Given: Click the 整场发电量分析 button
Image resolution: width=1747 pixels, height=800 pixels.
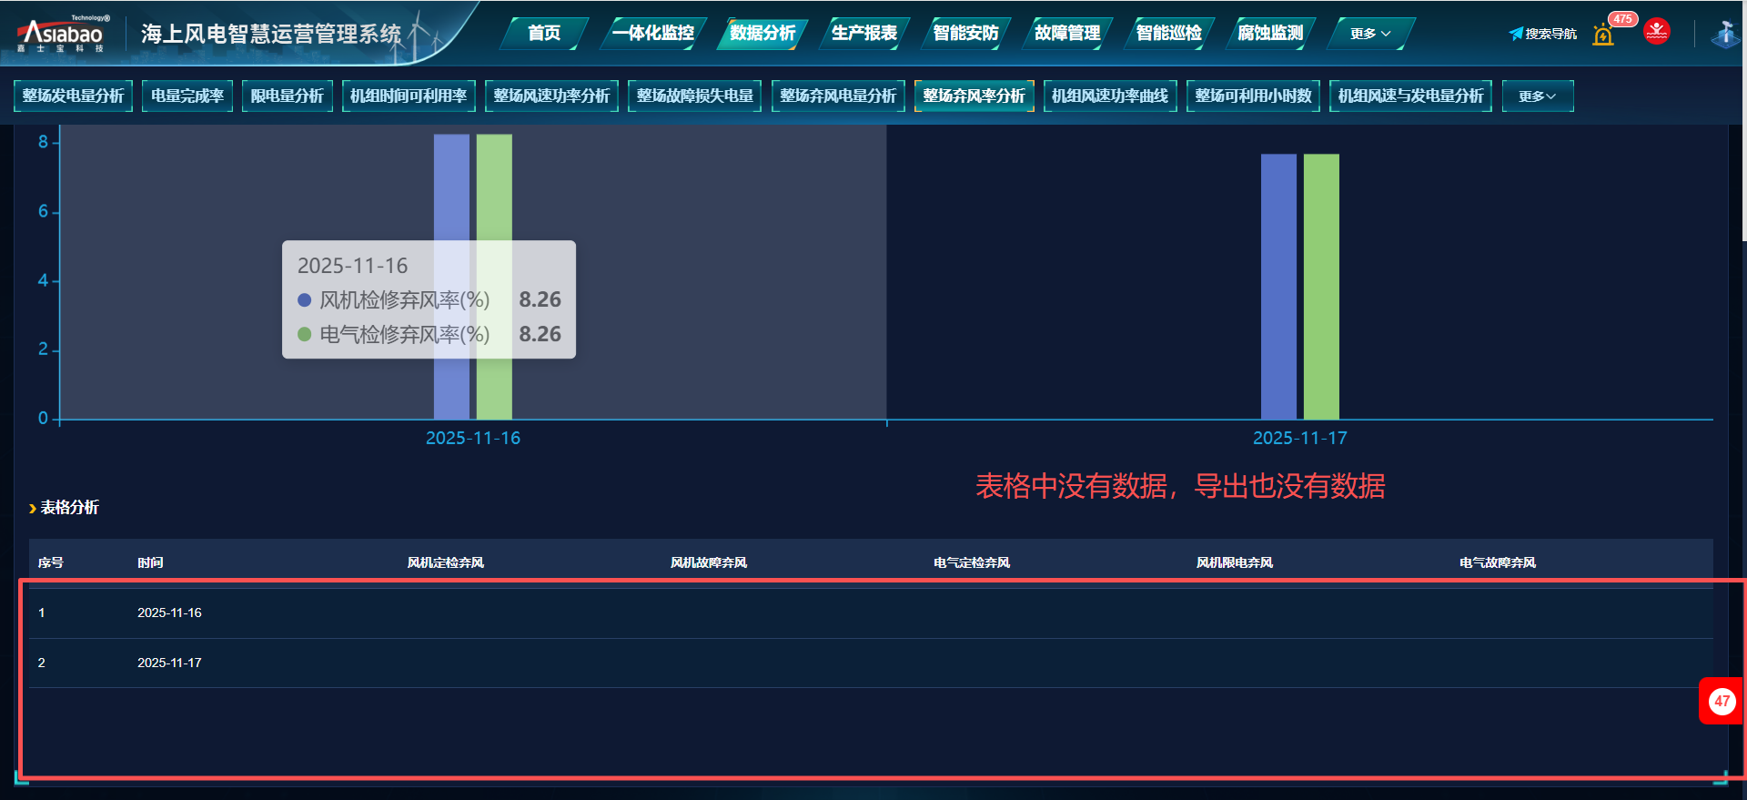Looking at the screenshot, I should point(73,96).
